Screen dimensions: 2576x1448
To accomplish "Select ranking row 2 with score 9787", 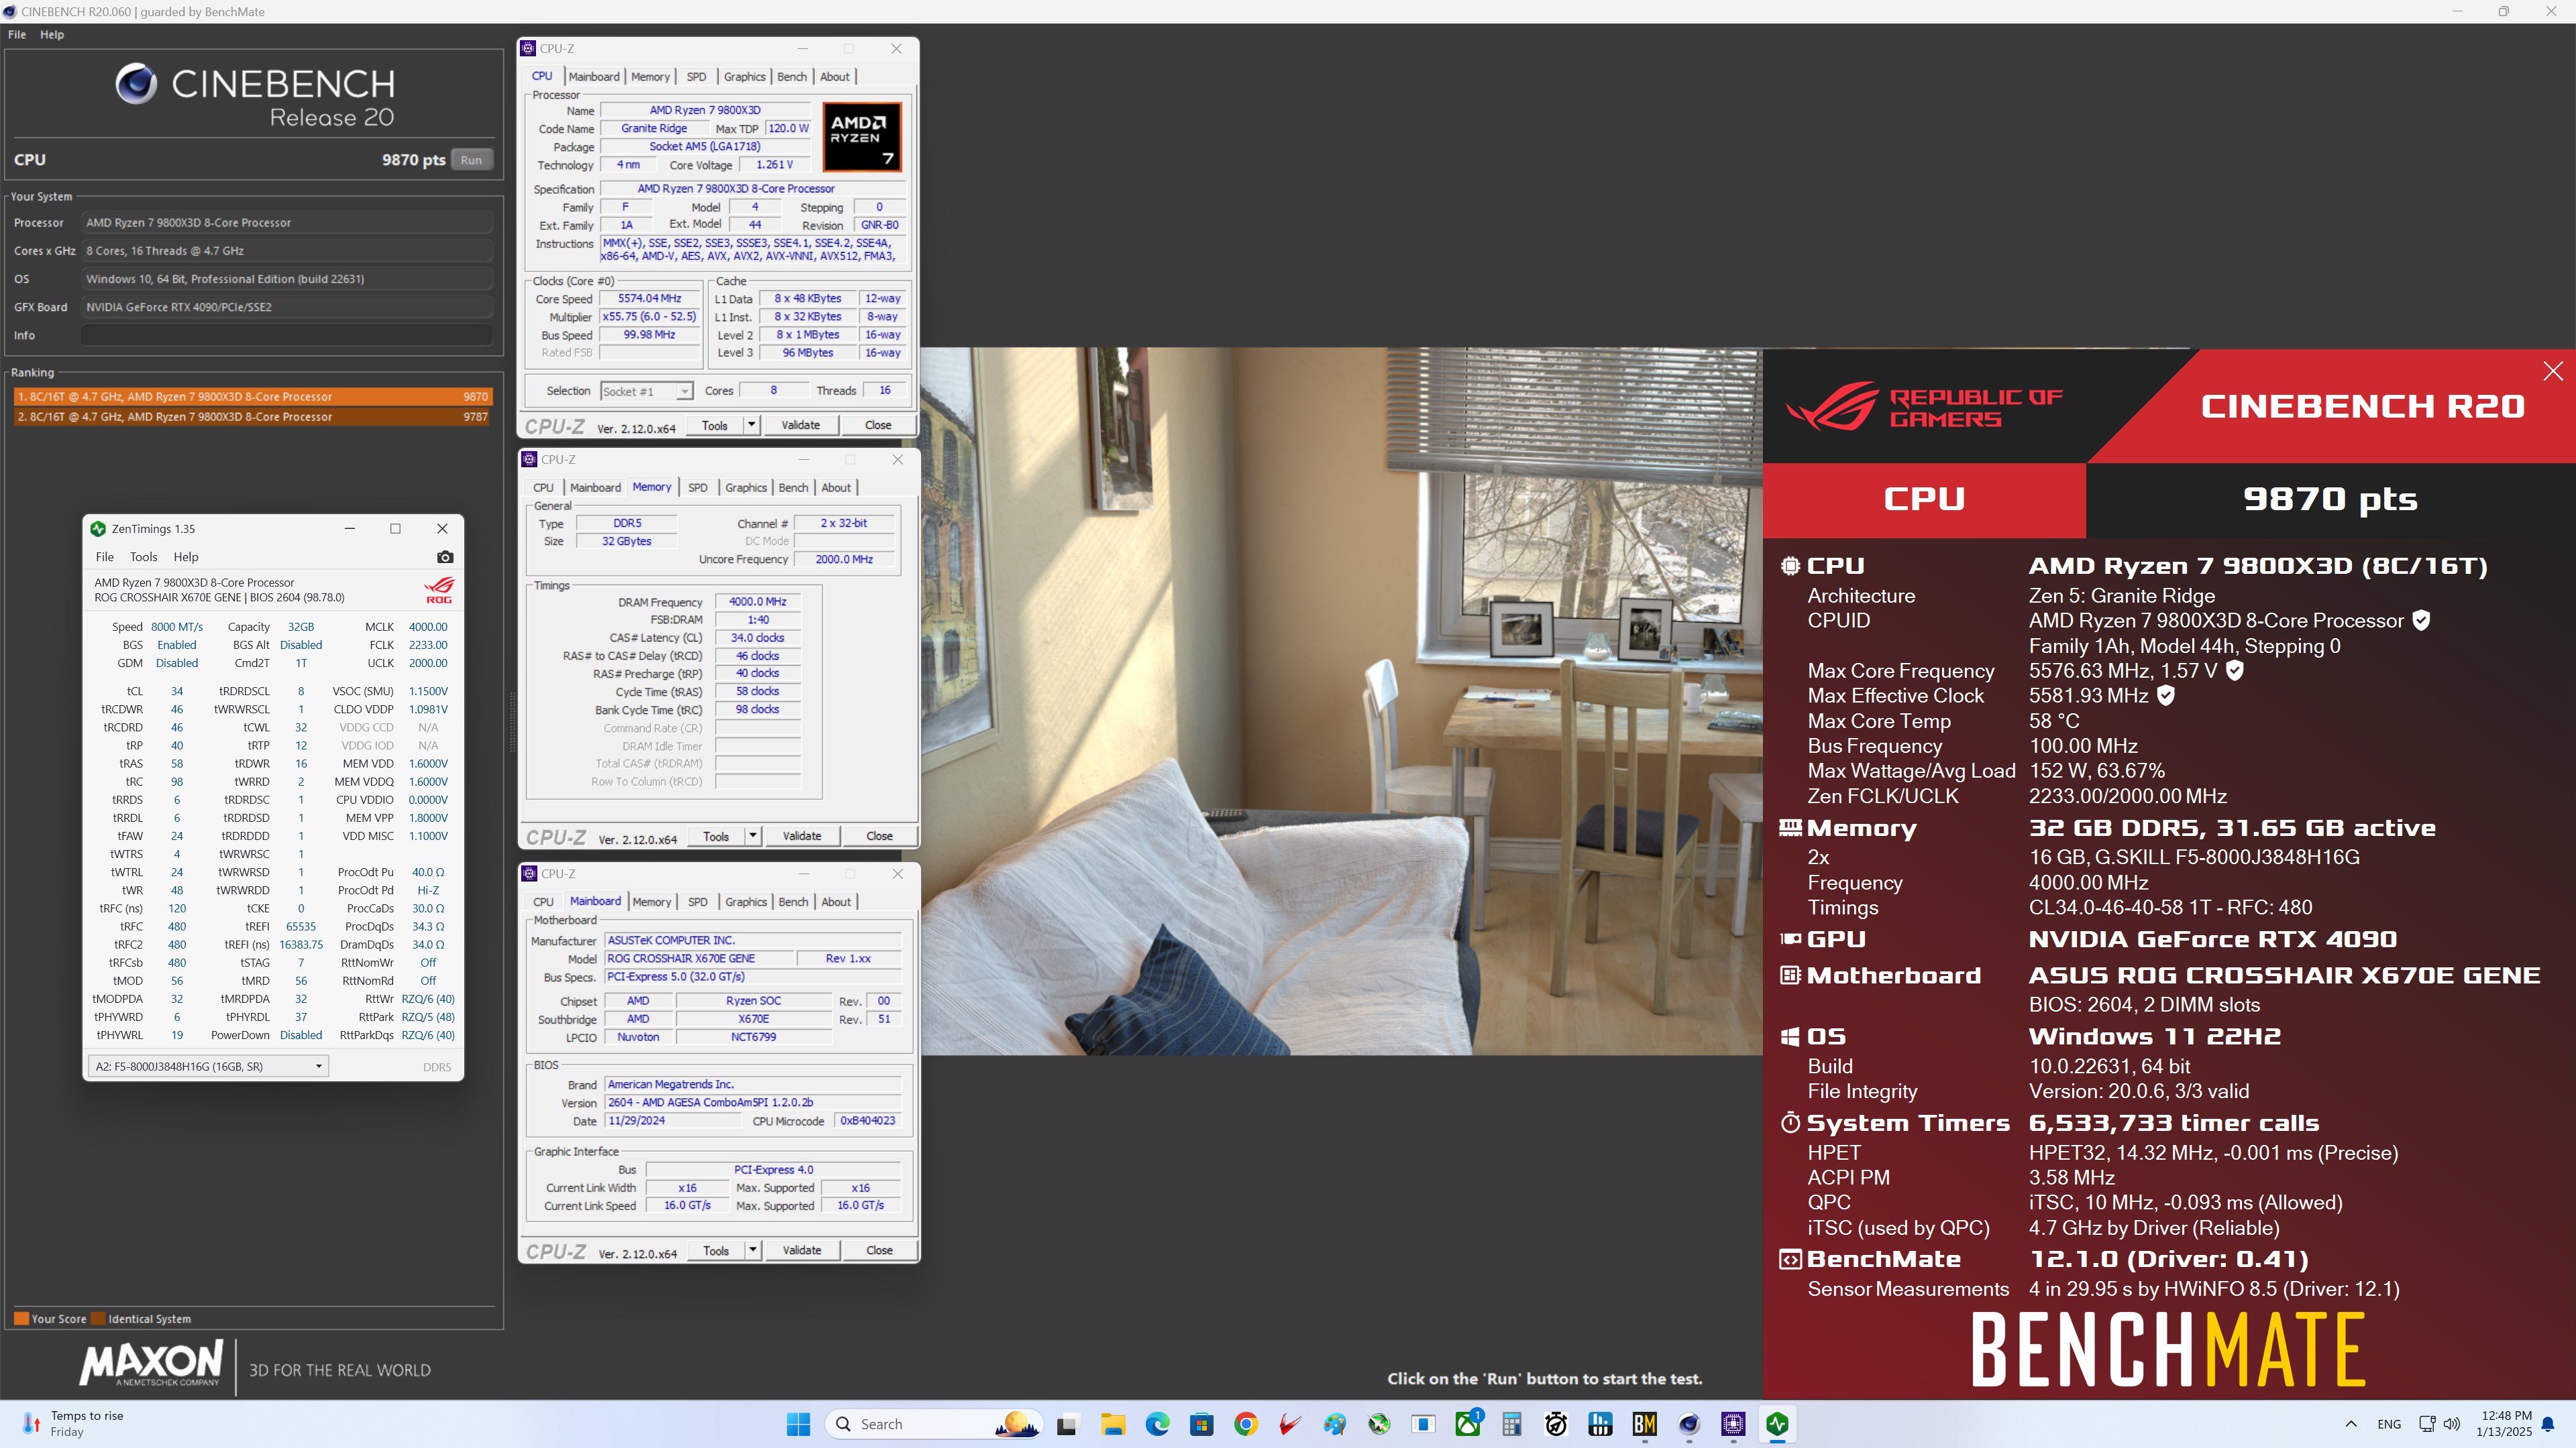I will (253, 417).
